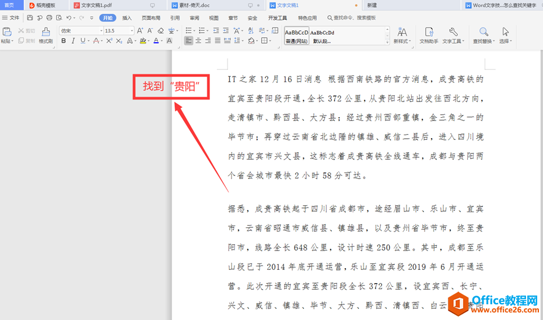Click the Find and Replace (查找替换) magnifier icon
The height and width of the screenshot is (320, 543).
(484, 32)
